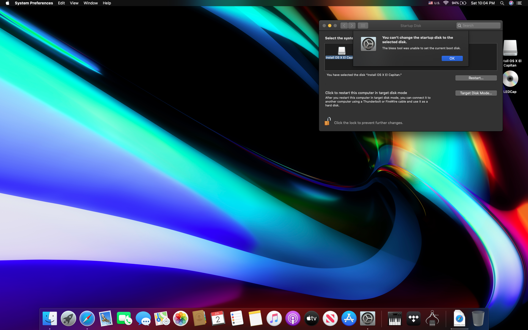Viewport: 528px width, 330px height.
Task: Open Notification Center from the menu bar
Action: [519, 3]
